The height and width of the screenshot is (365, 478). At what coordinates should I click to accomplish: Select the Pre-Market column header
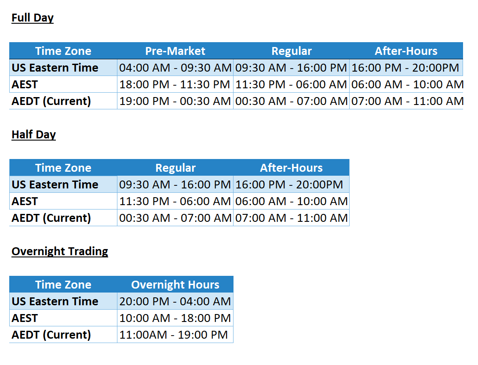click(175, 51)
